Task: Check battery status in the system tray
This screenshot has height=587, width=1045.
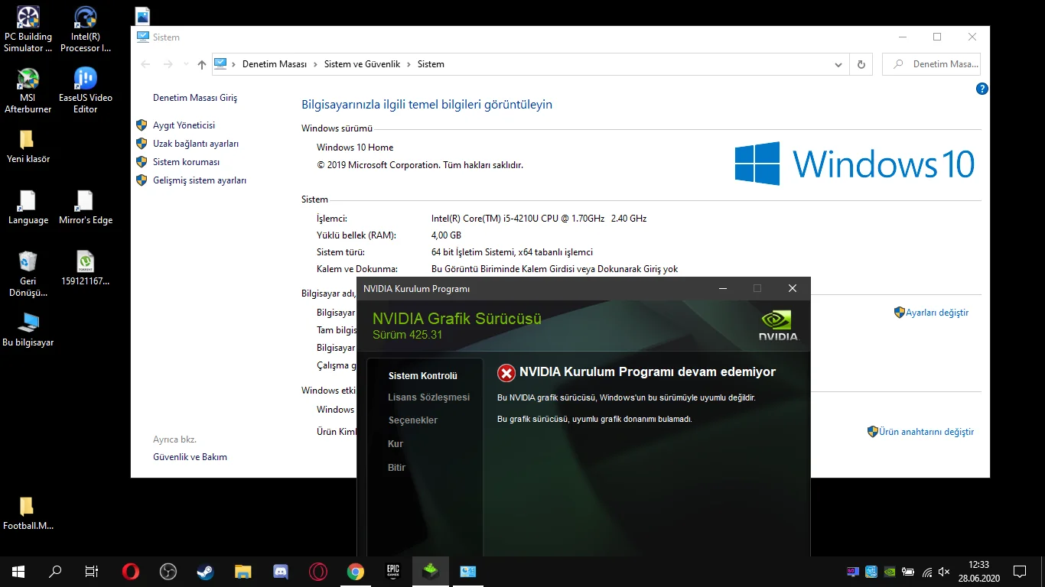Action: 908,571
